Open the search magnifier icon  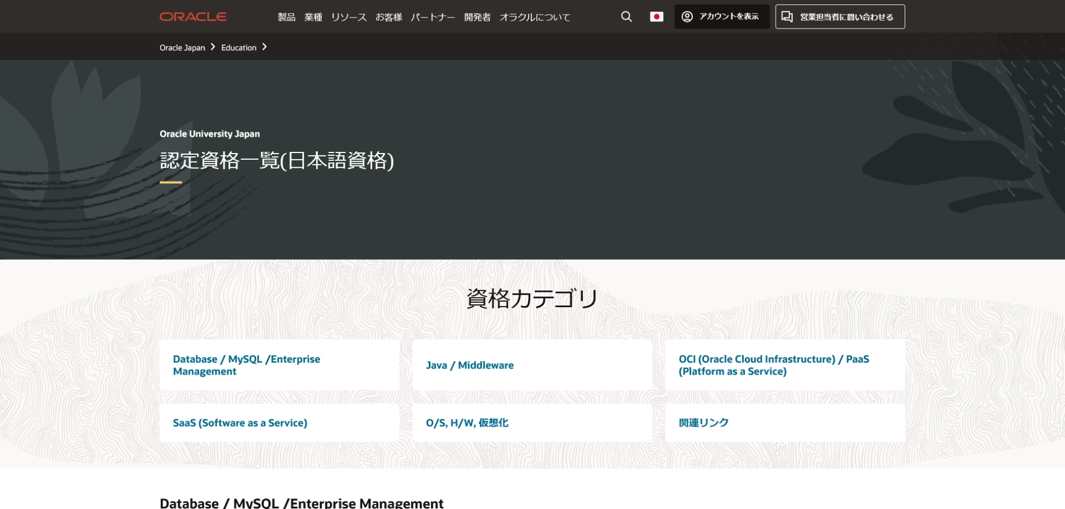point(627,17)
